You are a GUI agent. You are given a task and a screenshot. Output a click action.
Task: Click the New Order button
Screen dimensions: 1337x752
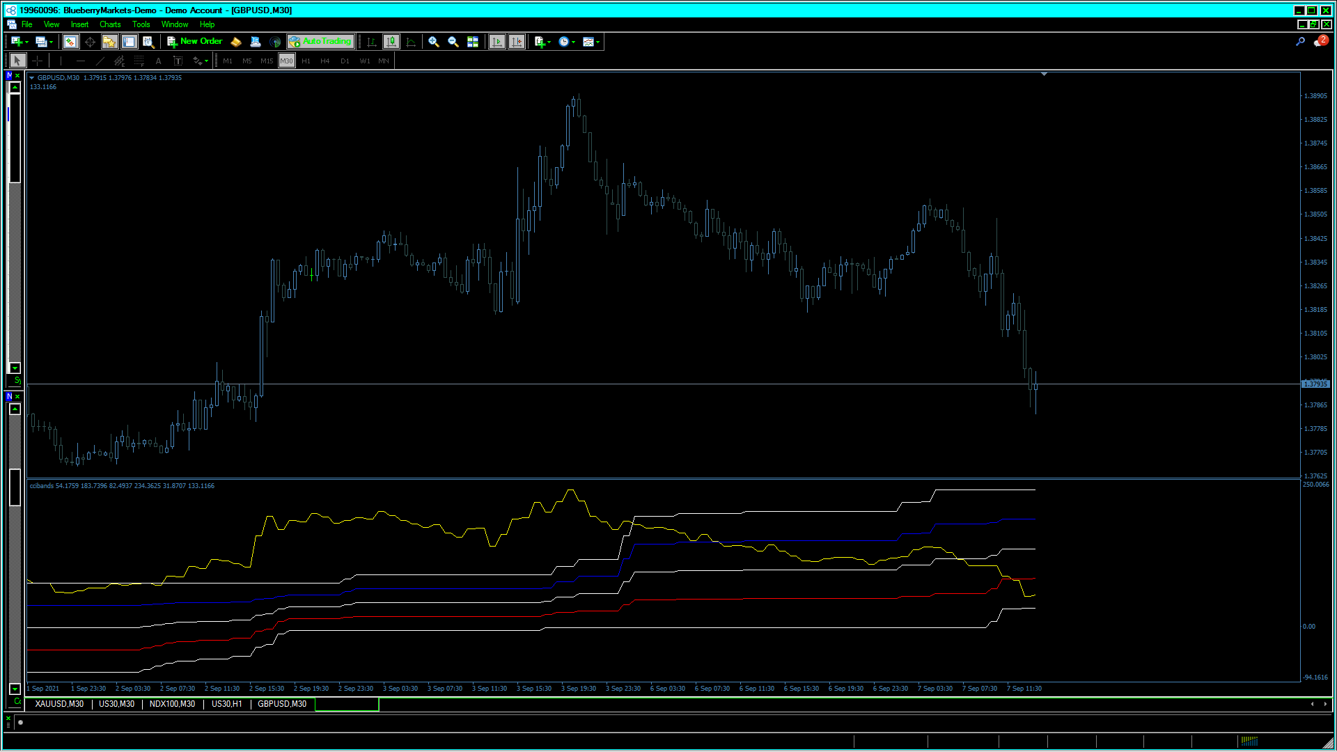(x=195, y=42)
